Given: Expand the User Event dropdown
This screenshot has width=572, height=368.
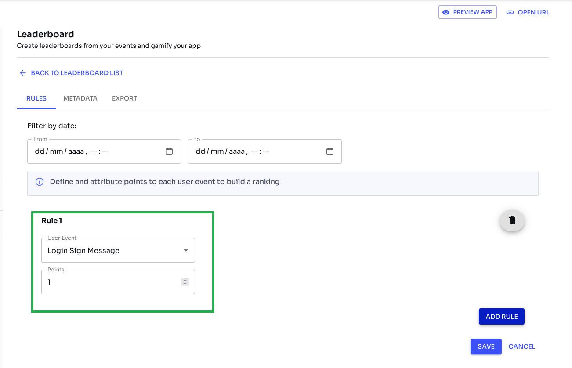Looking at the screenshot, I should pyautogui.click(x=186, y=250).
